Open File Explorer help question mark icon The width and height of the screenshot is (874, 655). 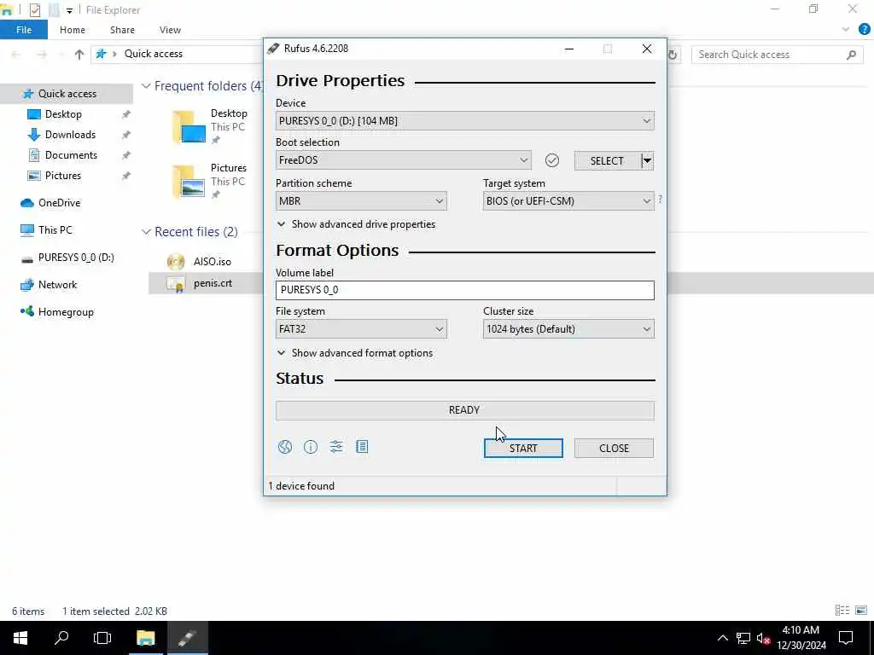click(x=865, y=30)
